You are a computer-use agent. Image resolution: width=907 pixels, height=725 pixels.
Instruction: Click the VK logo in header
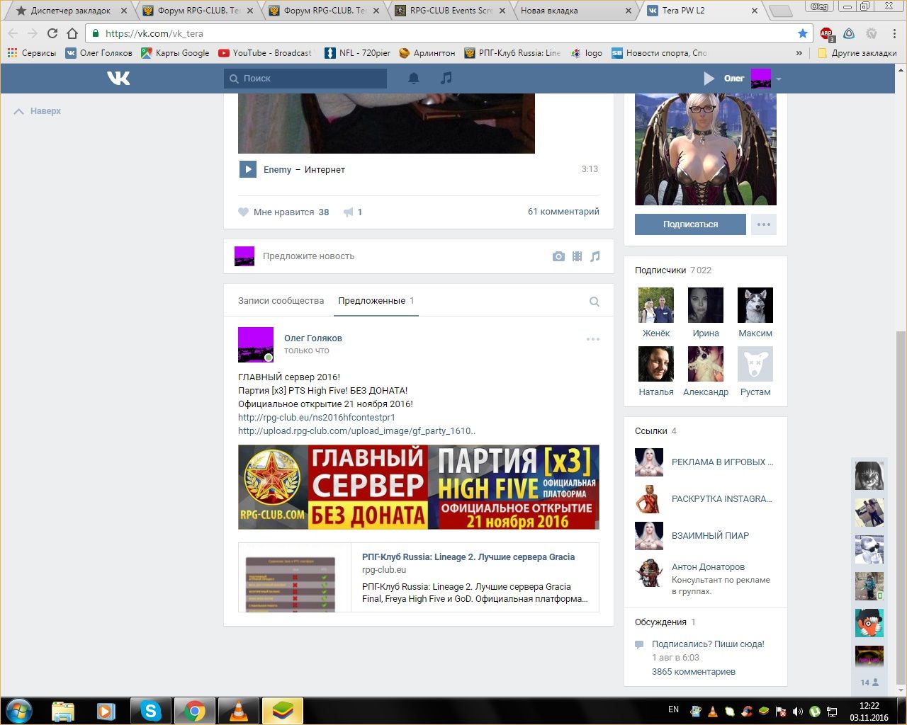pyautogui.click(x=118, y=78)
